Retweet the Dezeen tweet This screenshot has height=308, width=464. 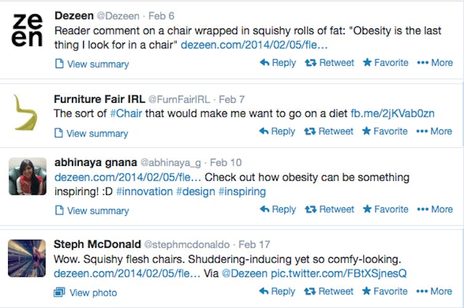tap(330, 63)
